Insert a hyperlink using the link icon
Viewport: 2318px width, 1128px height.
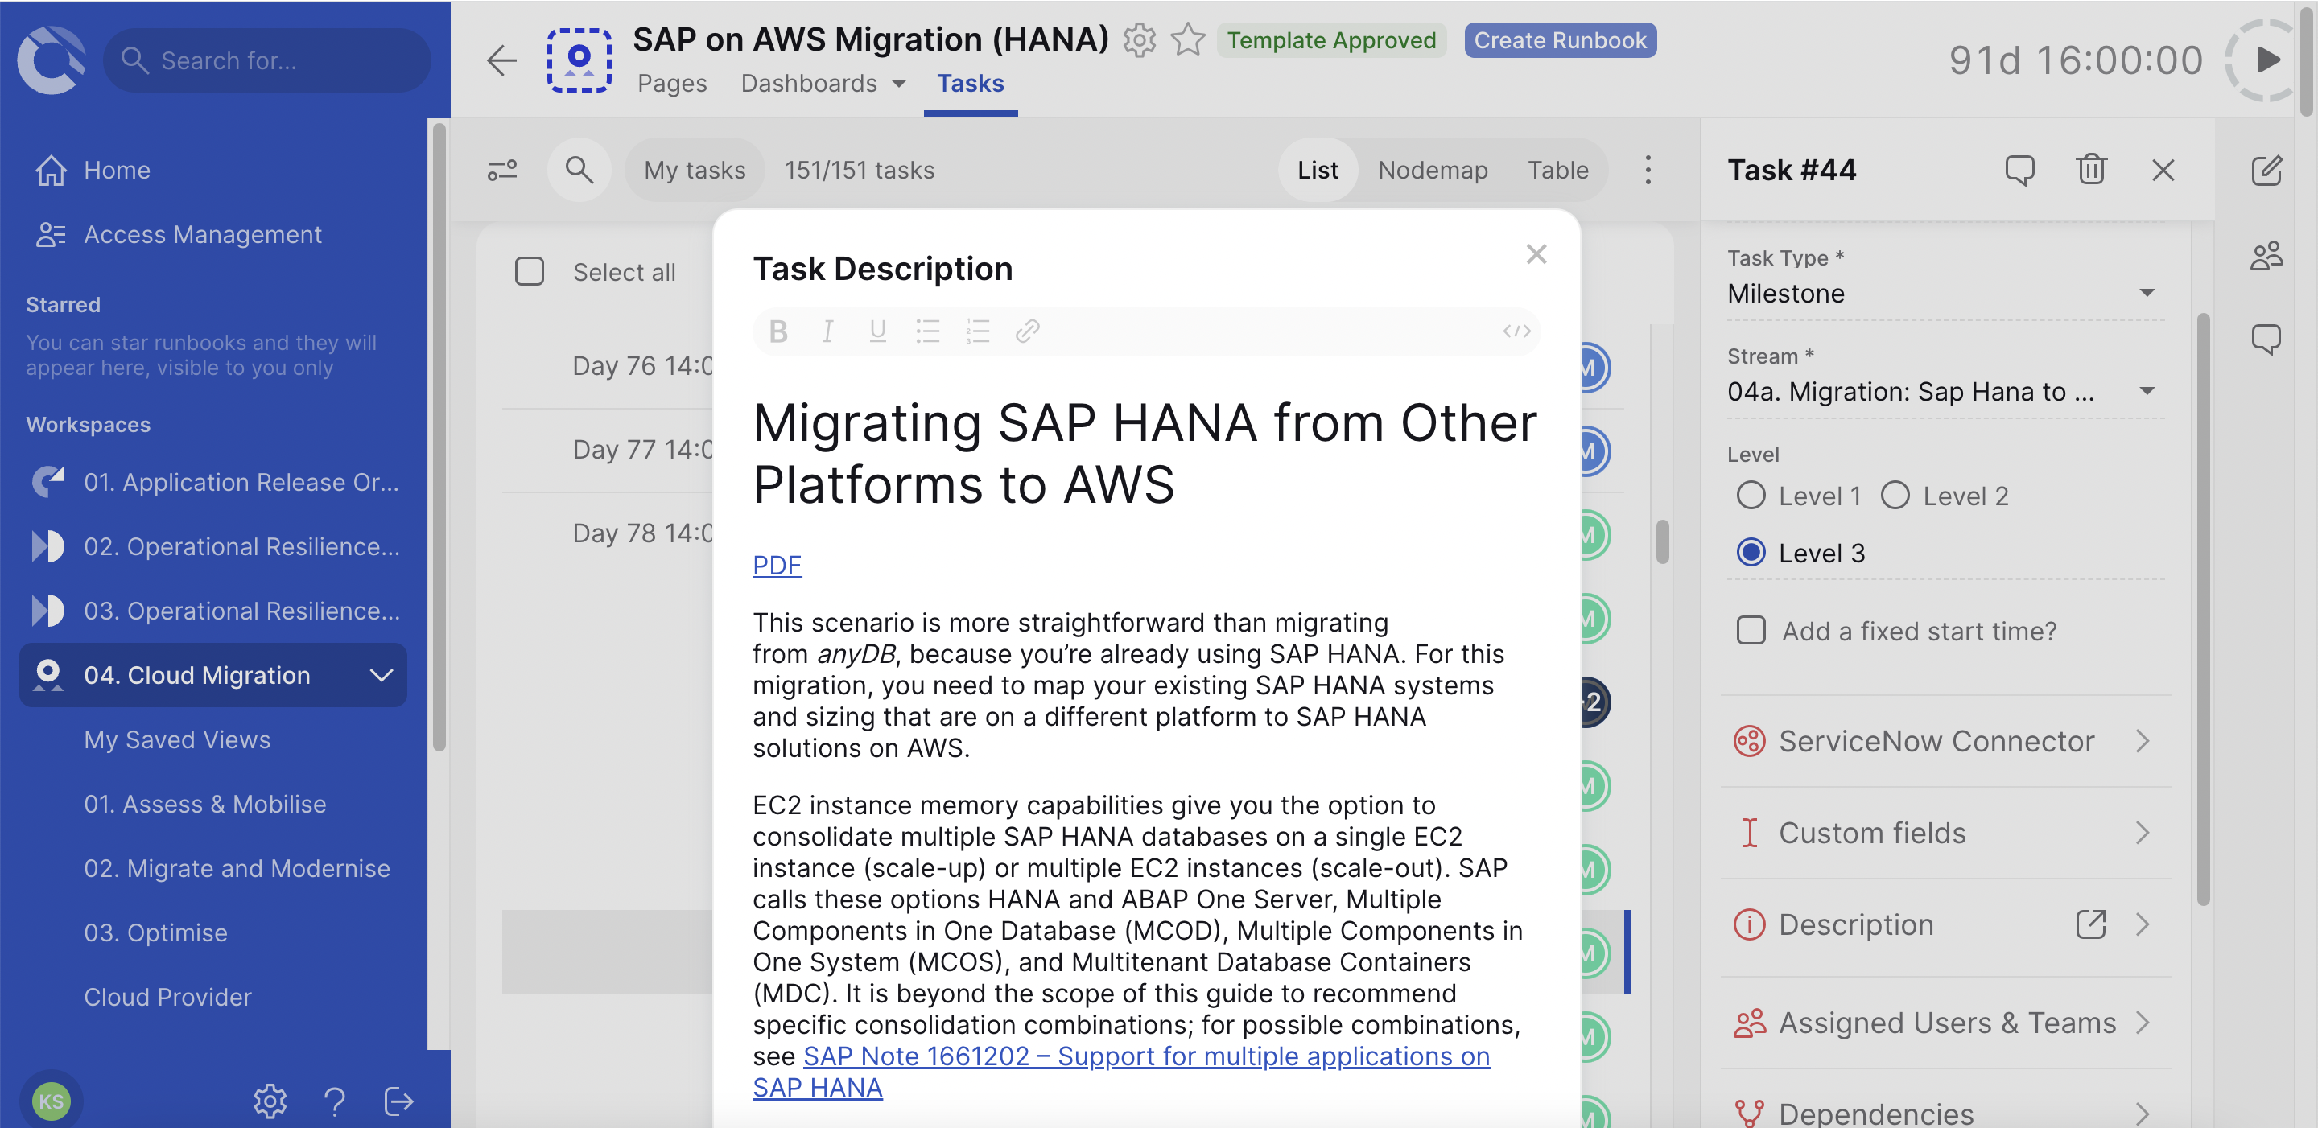point(1027,331)
